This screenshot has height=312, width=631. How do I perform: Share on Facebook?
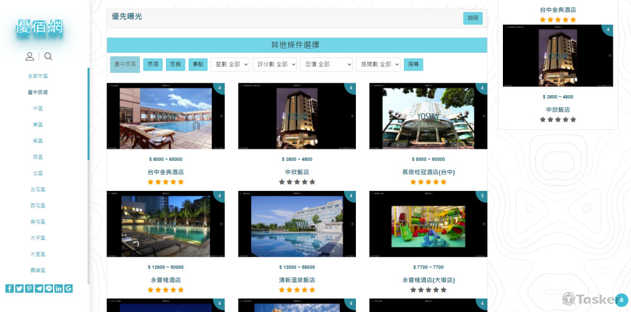(x=9, y=289)
